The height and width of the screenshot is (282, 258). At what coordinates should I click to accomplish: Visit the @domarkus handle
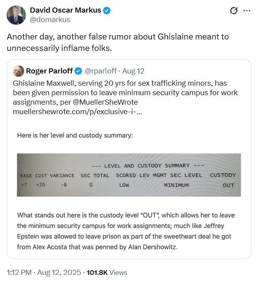50,20
